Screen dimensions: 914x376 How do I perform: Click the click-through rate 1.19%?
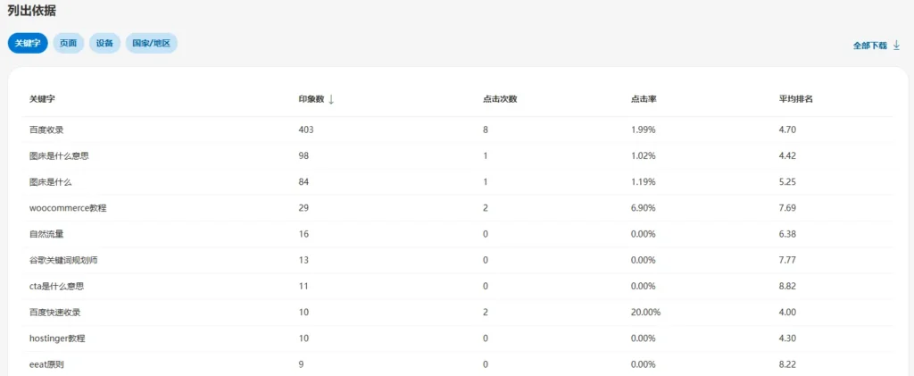(x=644, y=182)
